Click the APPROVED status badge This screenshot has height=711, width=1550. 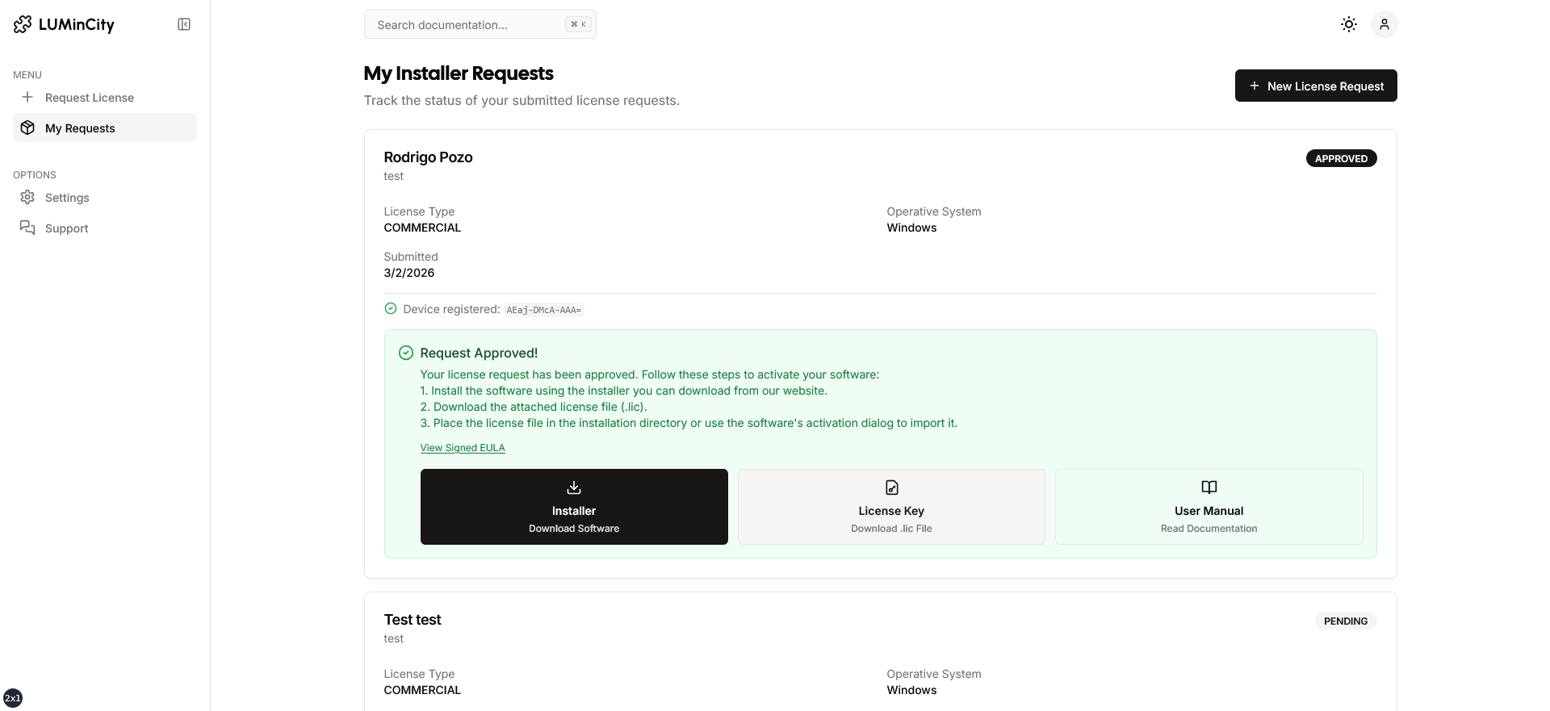[x=1341, y=158]
